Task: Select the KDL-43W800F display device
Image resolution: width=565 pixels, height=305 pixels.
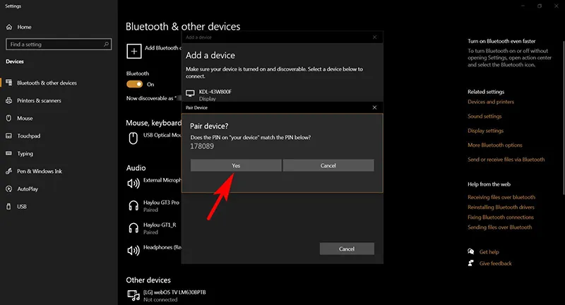Action: [x=215, y=95]
